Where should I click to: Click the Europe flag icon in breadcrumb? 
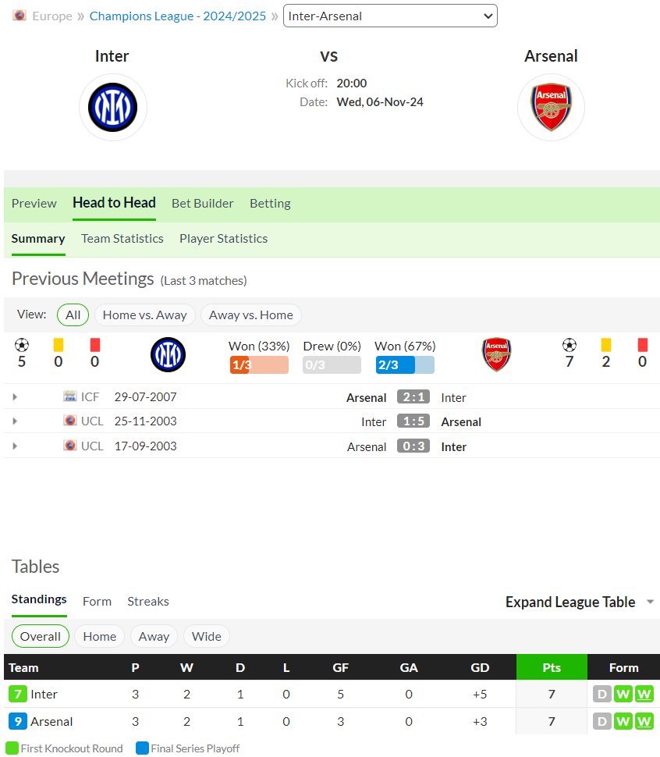tap(20, 16)
